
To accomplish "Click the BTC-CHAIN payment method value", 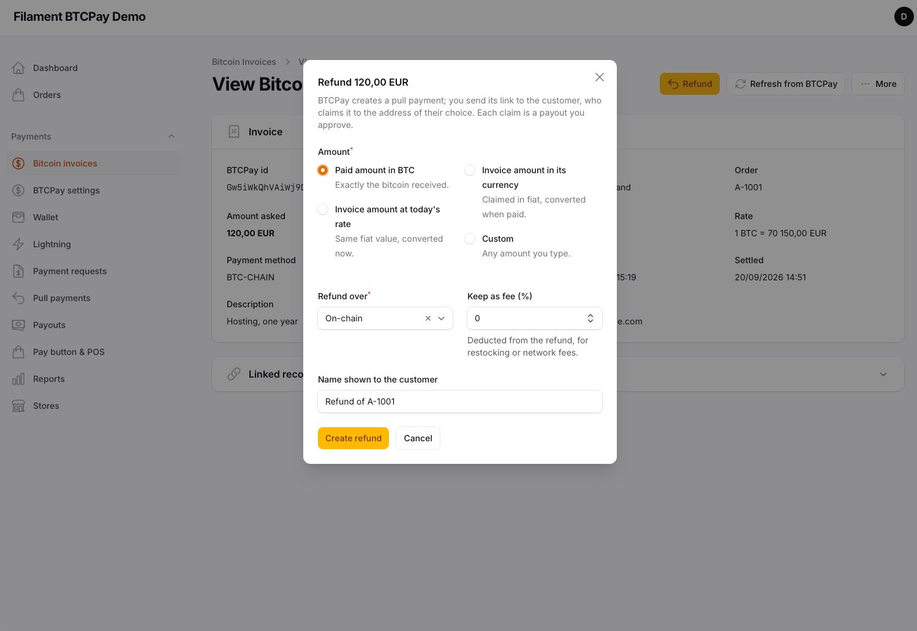I will pos(251,277).
